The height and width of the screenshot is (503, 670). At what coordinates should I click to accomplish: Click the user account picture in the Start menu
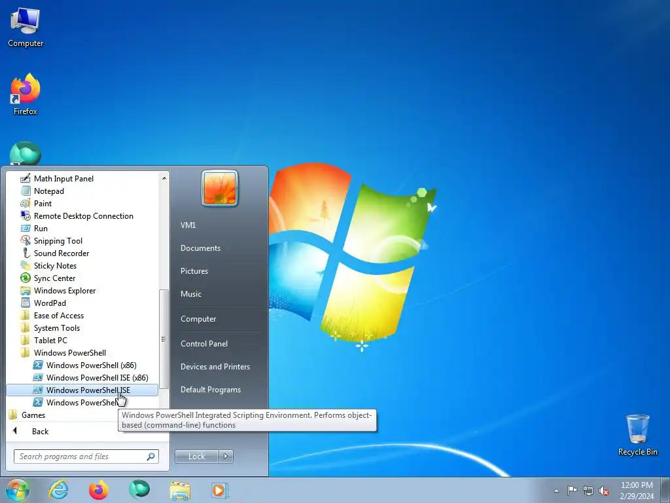point(220,188)
